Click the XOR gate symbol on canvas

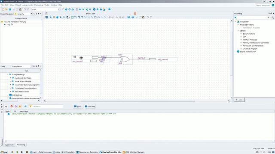(125, 59)
